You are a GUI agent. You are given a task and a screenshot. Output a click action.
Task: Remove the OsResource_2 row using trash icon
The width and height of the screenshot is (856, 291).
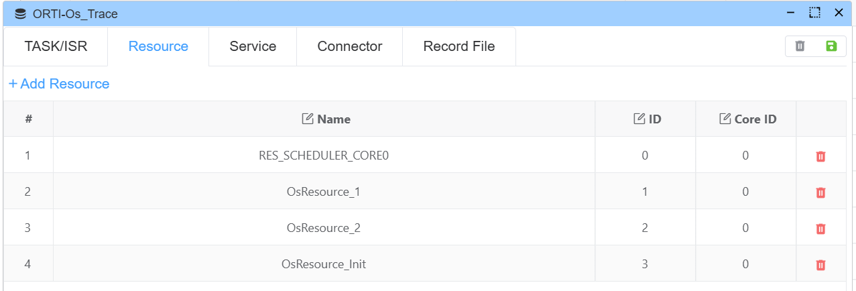point(820,229)
